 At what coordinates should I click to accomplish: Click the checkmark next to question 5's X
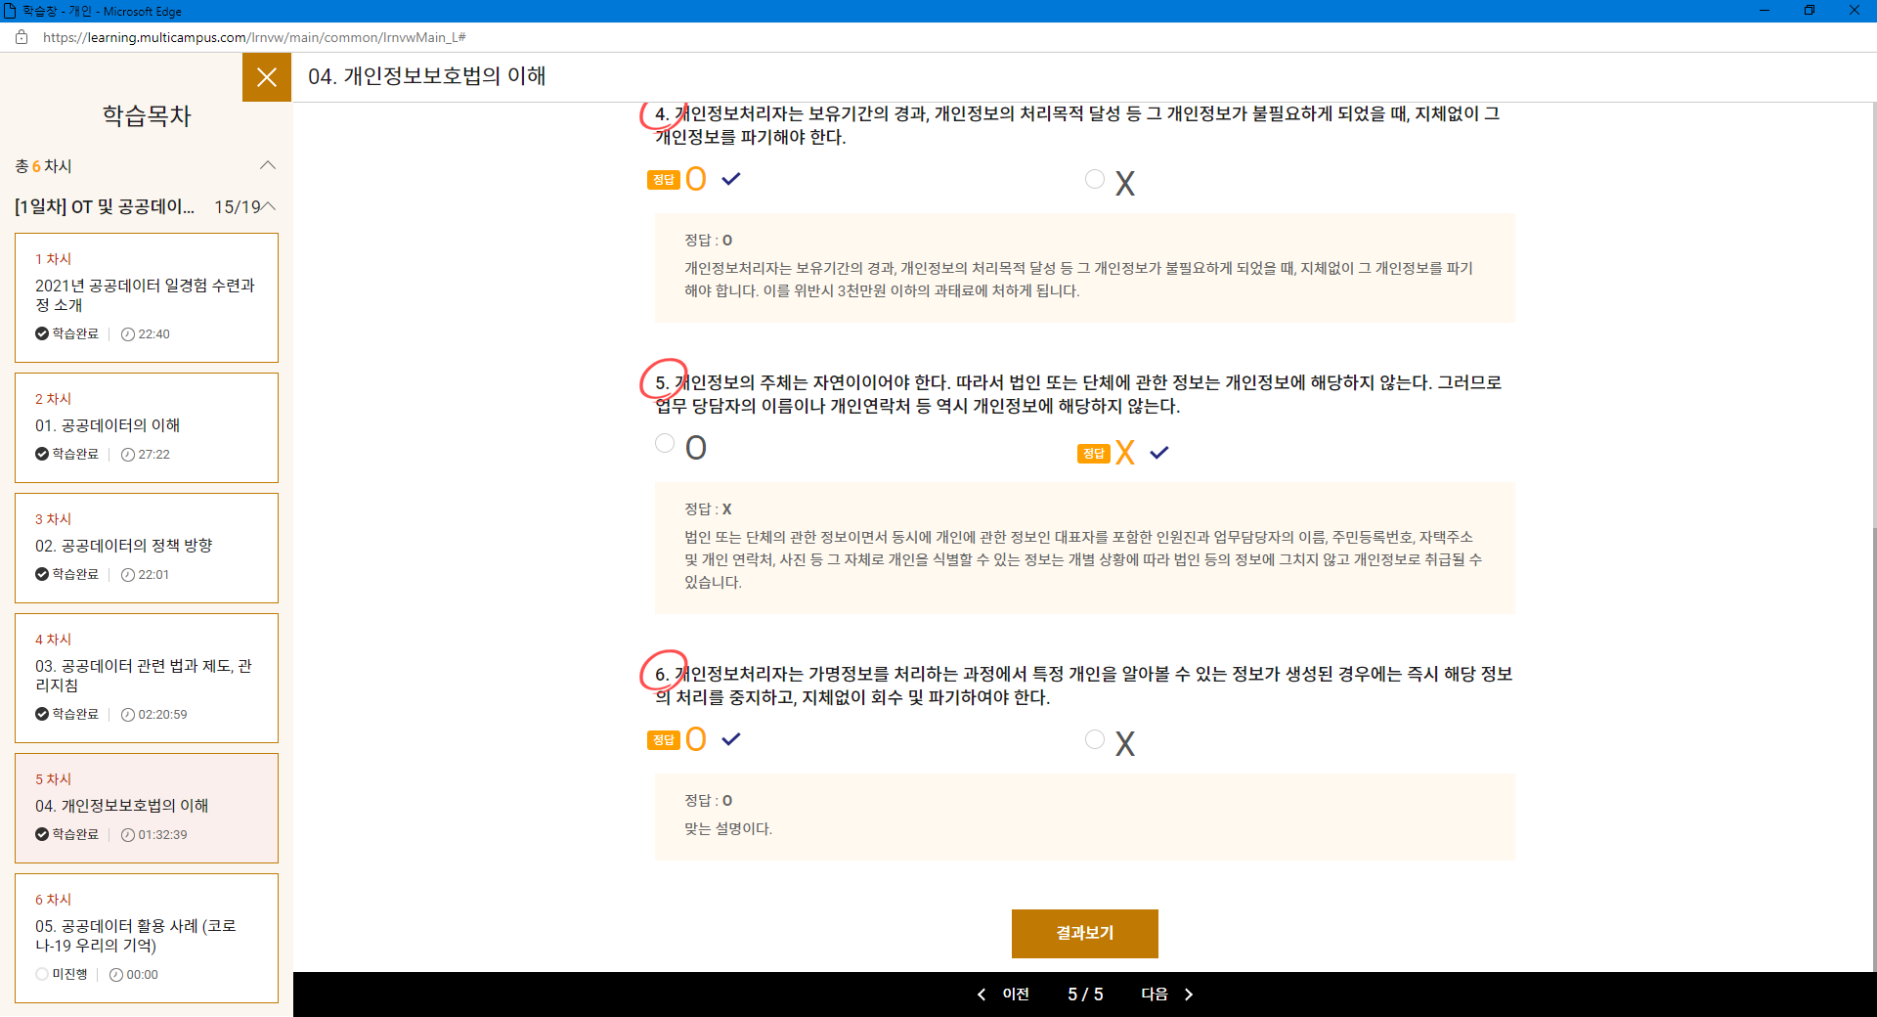(1159, 453)
